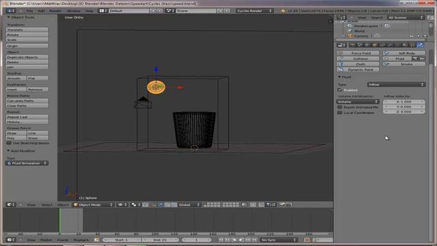The image size is (437, 246).
Task: Jump to the start frame of timeline
Action: pos(221,240)
